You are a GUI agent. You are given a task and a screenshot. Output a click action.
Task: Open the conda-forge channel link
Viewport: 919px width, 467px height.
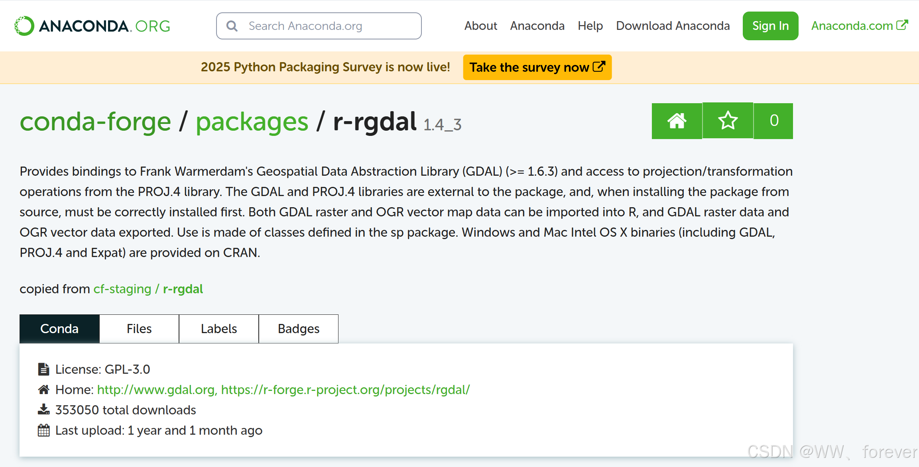[x=95, y=121]
